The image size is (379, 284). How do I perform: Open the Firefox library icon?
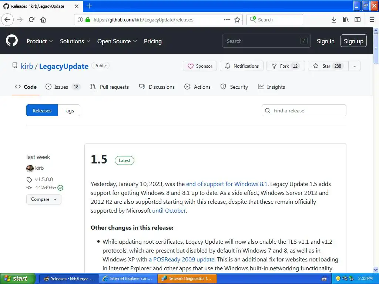[346, 20]
